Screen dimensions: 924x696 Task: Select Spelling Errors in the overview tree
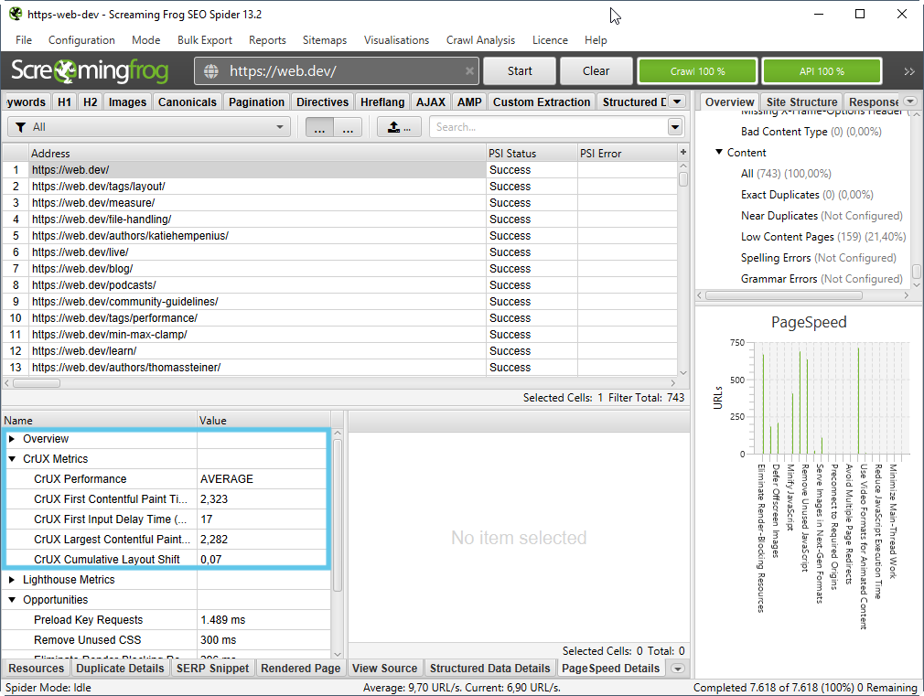tap(818, 258)
